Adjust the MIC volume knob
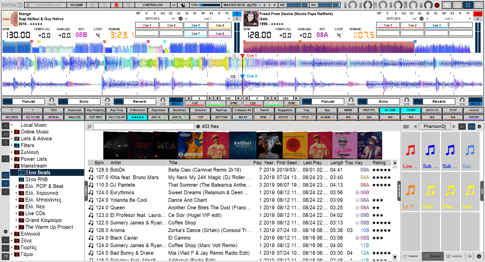 428,5
